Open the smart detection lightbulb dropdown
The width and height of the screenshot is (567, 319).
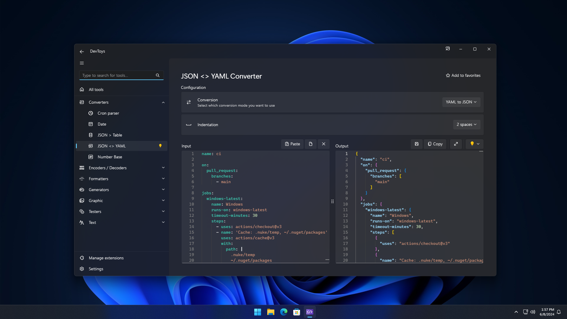(475, 144)
